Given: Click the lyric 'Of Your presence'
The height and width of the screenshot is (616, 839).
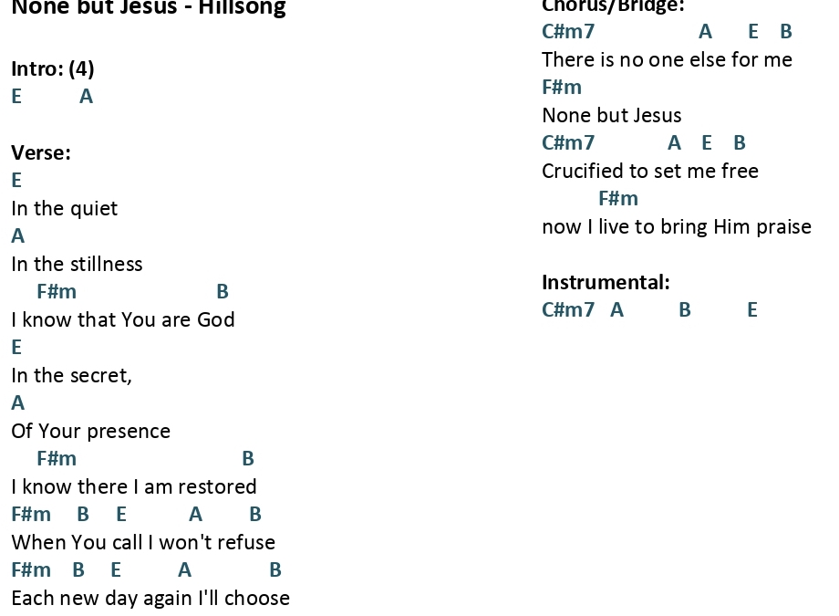Looking at the screenshot, I should [91, 431].
